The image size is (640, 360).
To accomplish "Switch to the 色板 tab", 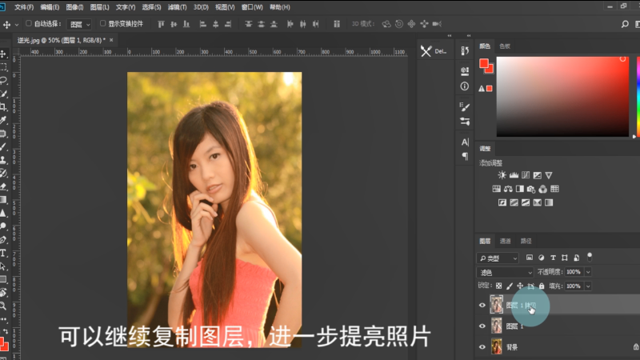I will [x=505, y=46].
